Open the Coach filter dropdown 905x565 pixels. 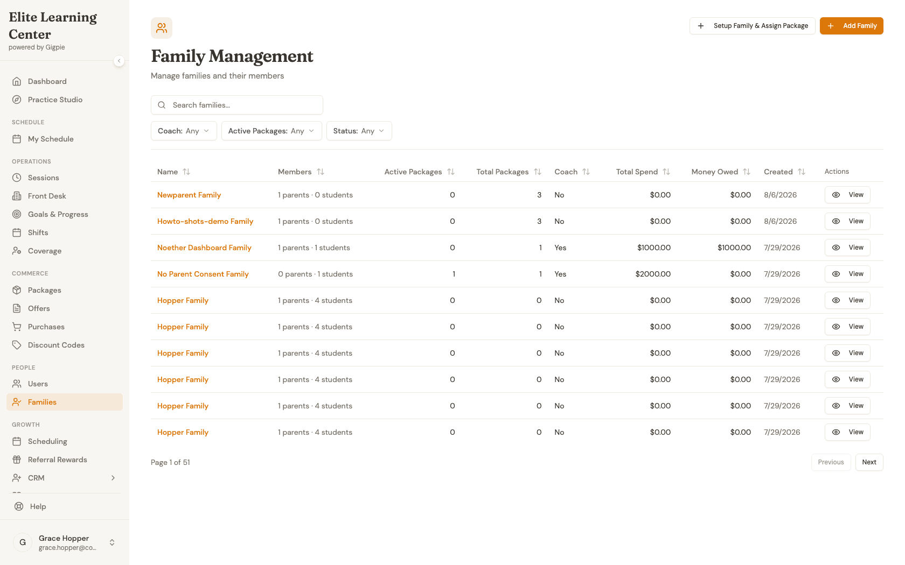pyautogui.click(x=184, y=131)
